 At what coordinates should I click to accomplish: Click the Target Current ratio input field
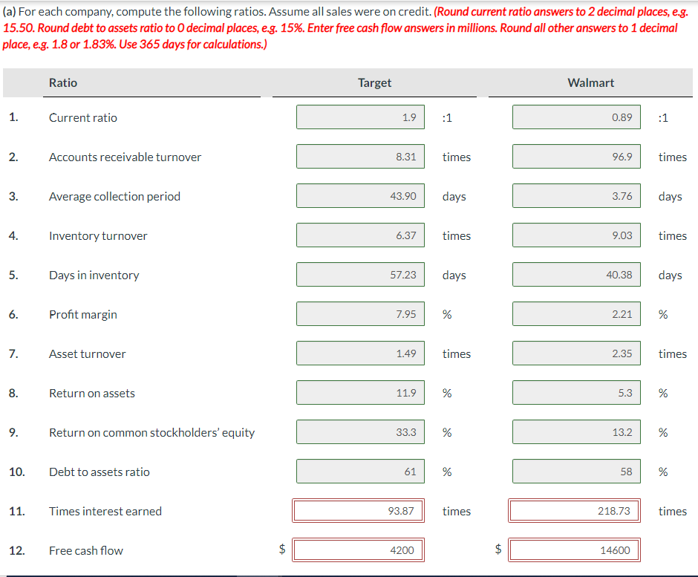point(360,117)
